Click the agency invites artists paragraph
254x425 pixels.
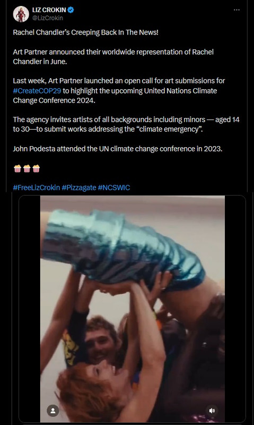[x=126, y=124]
